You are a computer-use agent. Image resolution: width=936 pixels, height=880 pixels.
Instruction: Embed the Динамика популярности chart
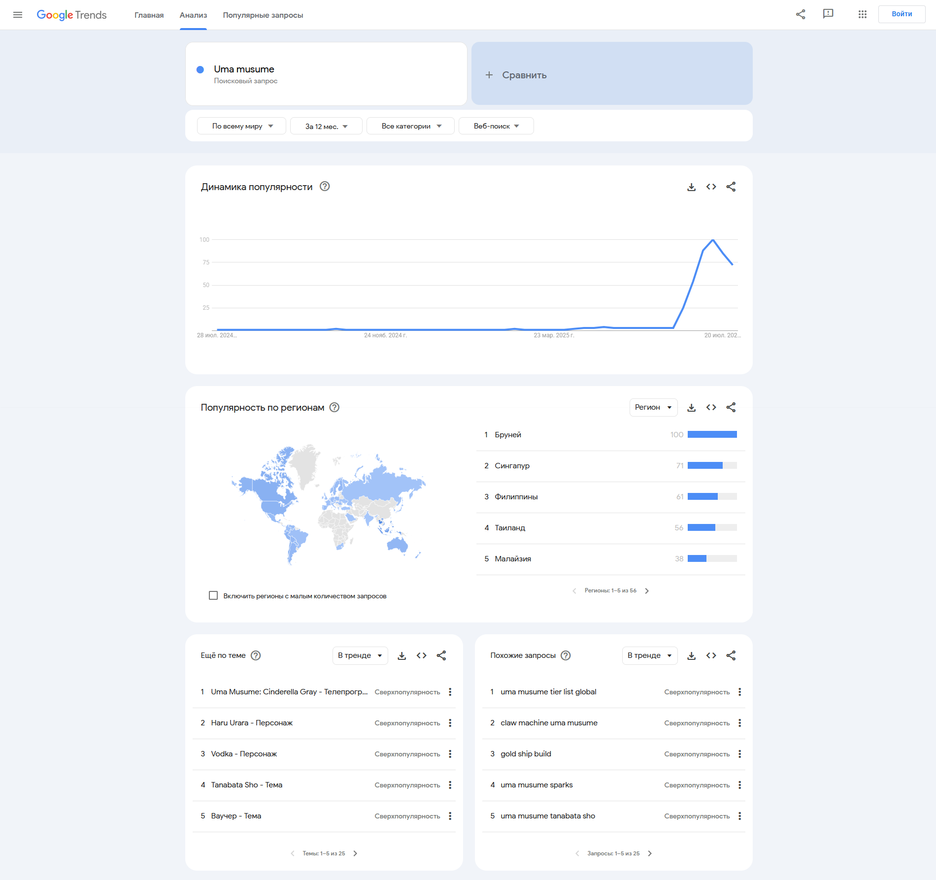pos(711,187)
